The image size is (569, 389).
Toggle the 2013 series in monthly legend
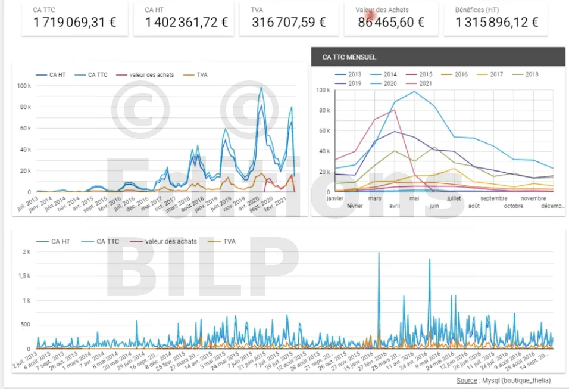tap(348, 74)
